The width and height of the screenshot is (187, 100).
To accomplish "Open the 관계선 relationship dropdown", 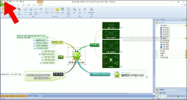I will [47, 15].
